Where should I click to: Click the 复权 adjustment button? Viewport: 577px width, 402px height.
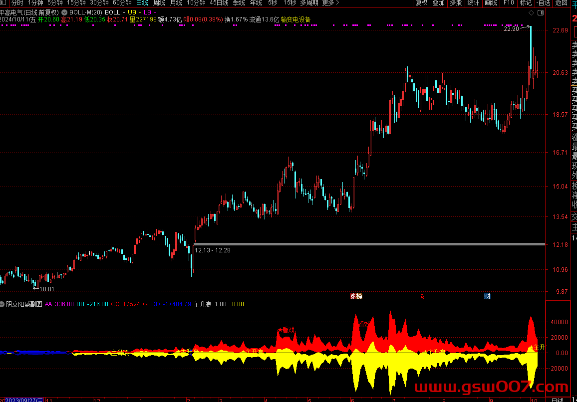[421, 3]
